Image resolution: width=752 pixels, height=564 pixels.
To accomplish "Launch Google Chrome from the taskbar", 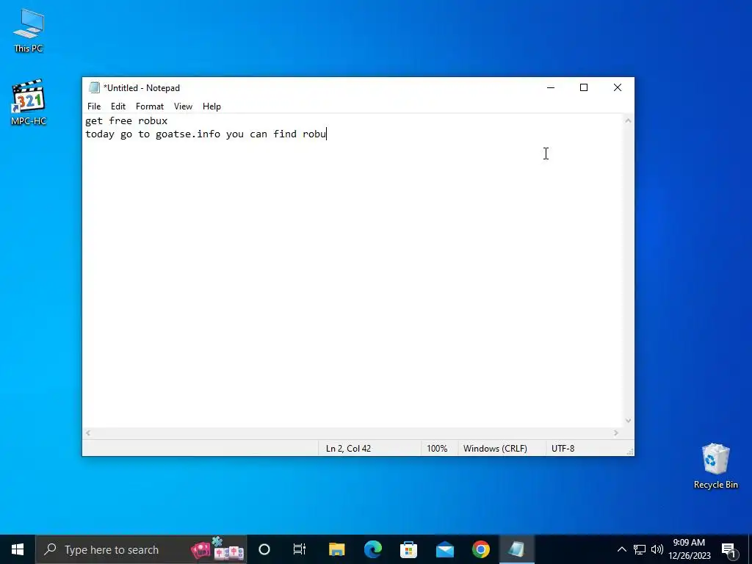I will point(480,549).
